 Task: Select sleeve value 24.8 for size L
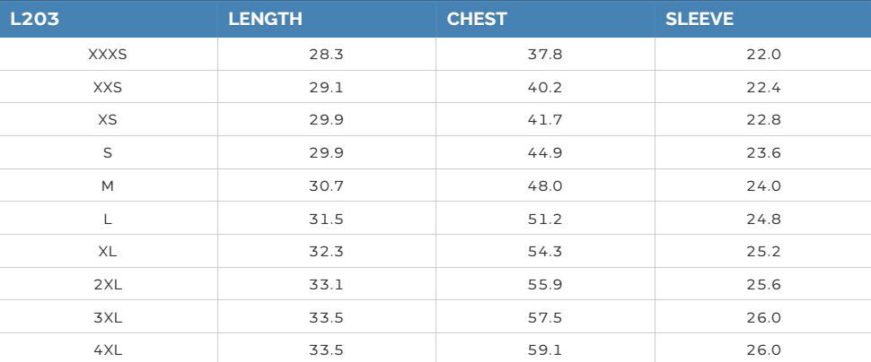[x=764, y=220]
